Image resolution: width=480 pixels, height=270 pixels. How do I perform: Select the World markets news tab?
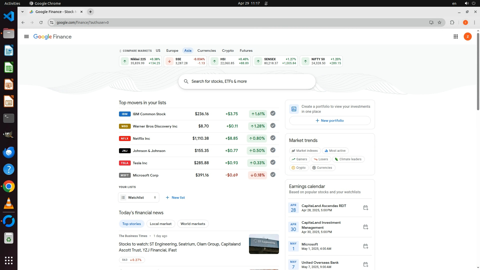[x=193, y=224]
